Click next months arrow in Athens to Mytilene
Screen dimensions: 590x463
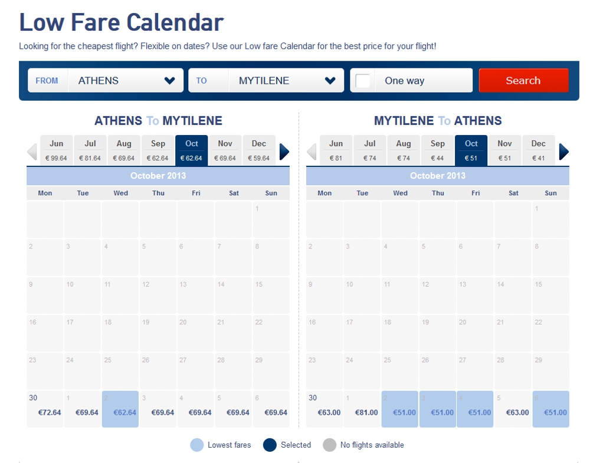tap(284, 152)
